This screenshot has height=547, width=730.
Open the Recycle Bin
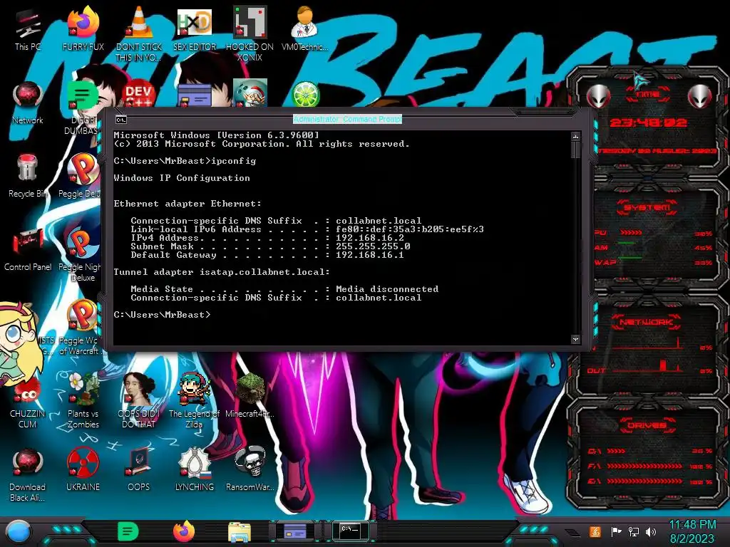(x=28, y=176)
